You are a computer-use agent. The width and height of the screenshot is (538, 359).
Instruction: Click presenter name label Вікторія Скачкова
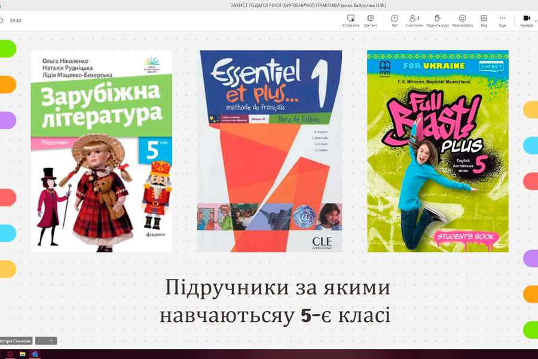click(x=15, y=341)
